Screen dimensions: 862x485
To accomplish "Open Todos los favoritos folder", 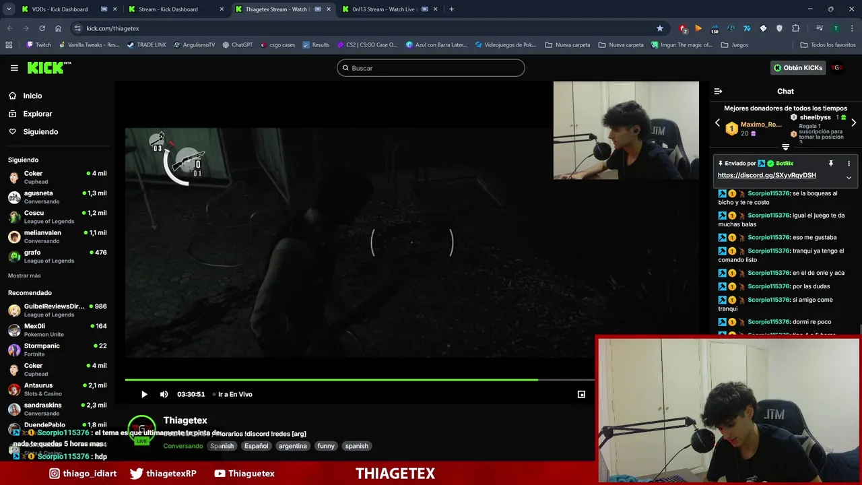I will pos(828,45).
